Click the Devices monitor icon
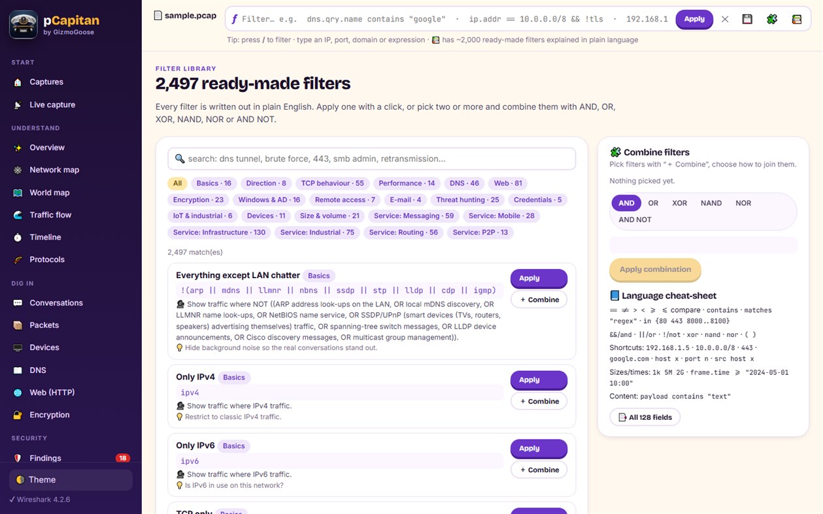 [x=18, y=347]
